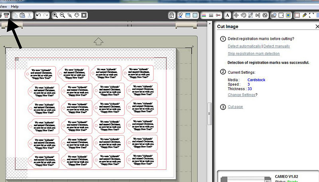Open the Registration Marks window
This screenshot has height=182, width=319.
[x=311, y=15]
